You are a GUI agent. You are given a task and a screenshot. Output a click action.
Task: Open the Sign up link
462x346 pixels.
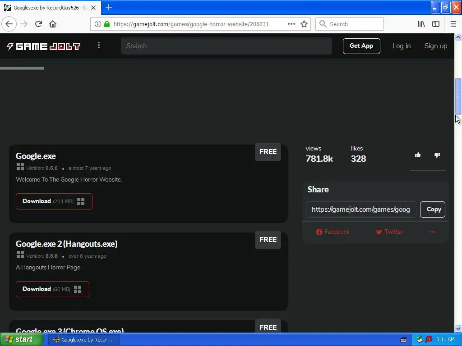435,46
